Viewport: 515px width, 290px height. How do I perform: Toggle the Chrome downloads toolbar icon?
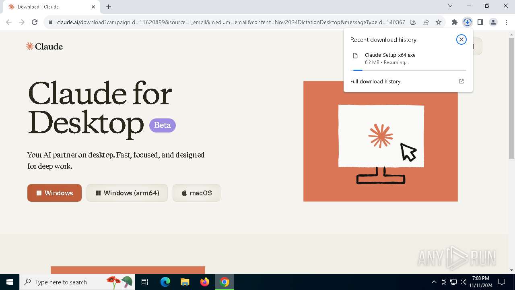(468, 22)
